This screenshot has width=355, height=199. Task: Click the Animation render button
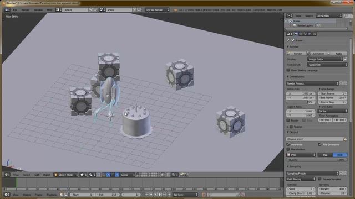317,54
